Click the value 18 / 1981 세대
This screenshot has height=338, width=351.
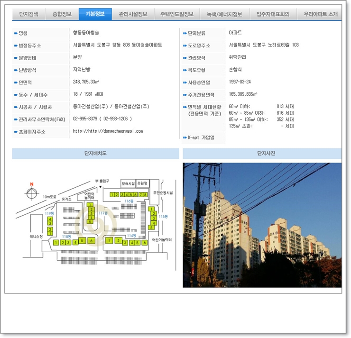click(88, 94)
